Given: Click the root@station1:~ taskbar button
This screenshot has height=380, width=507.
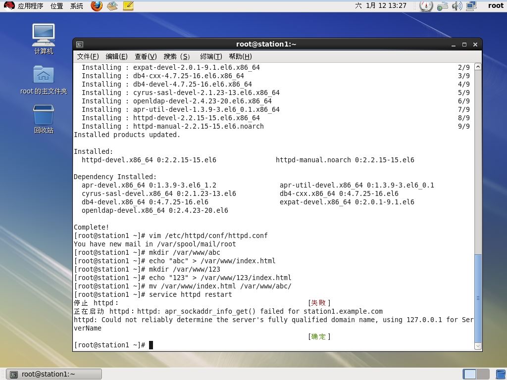Looking at the screenshot, I should 54,374.
